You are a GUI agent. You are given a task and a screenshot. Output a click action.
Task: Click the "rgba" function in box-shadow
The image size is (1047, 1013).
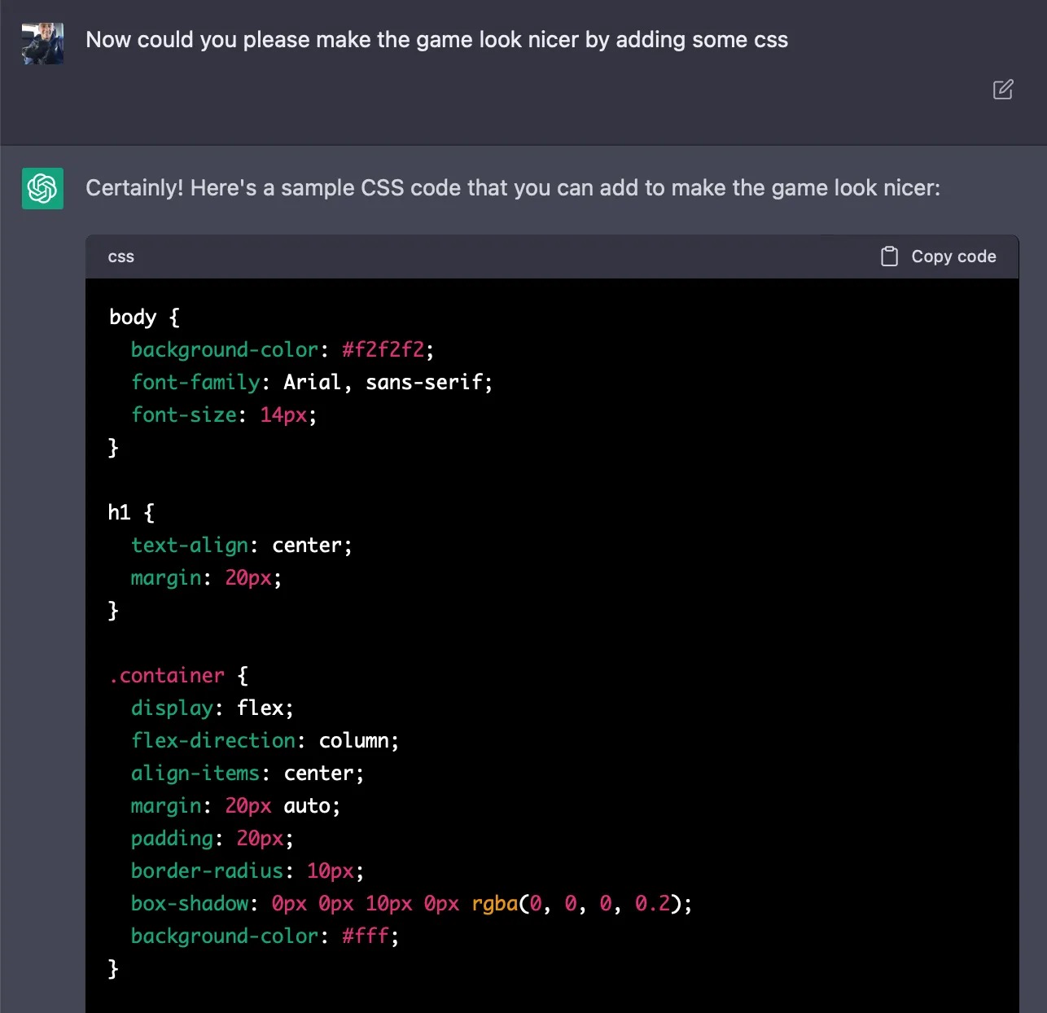(x=494, y=903)
